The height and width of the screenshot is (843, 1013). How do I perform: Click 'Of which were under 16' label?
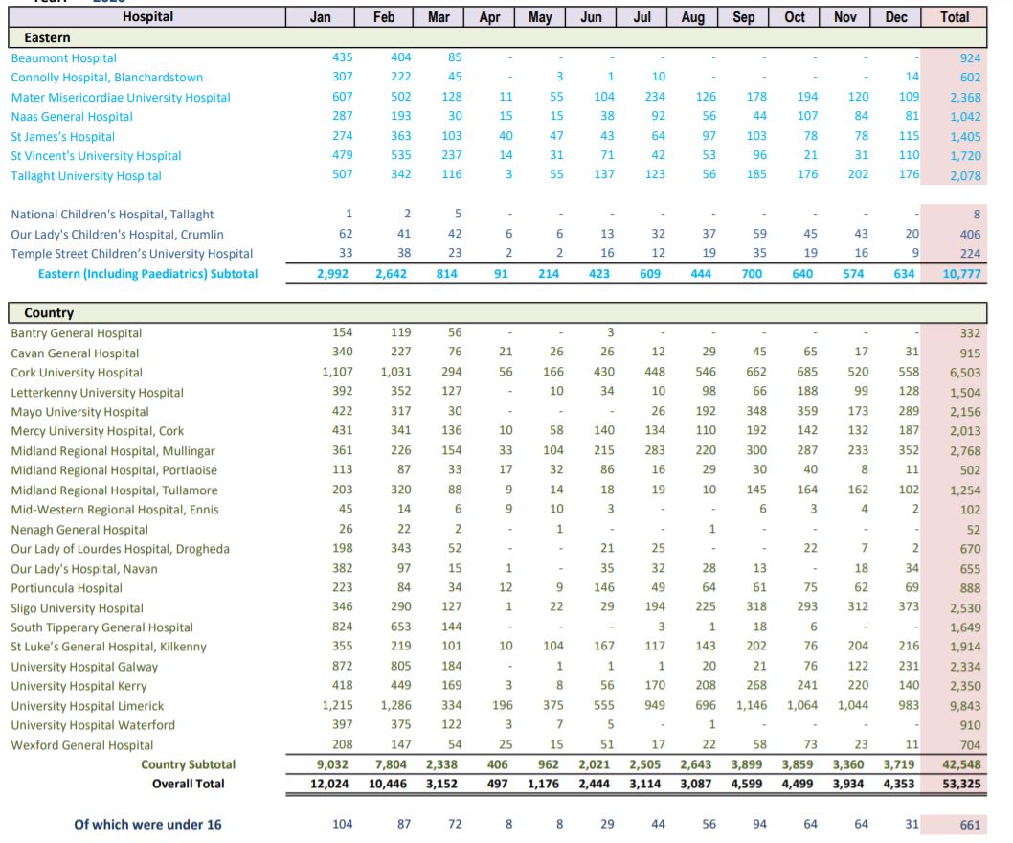(147, 825)
